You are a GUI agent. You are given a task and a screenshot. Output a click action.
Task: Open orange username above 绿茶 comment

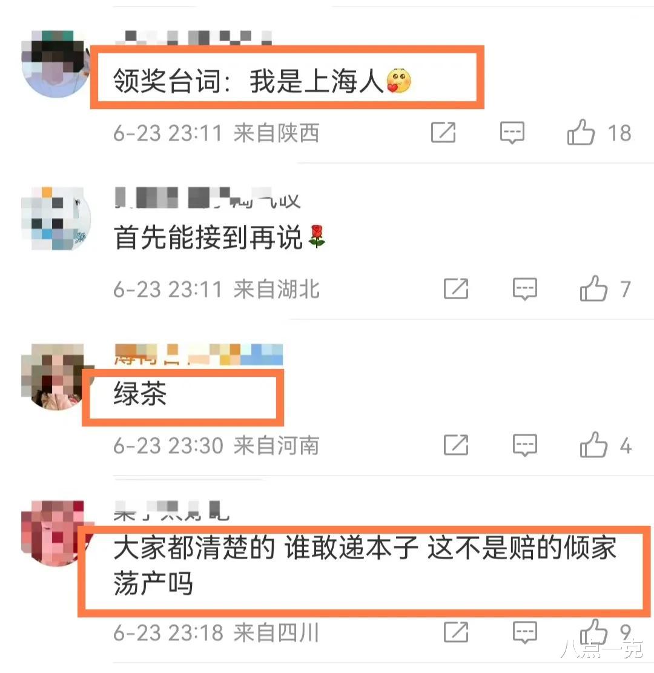click(198, 354)
